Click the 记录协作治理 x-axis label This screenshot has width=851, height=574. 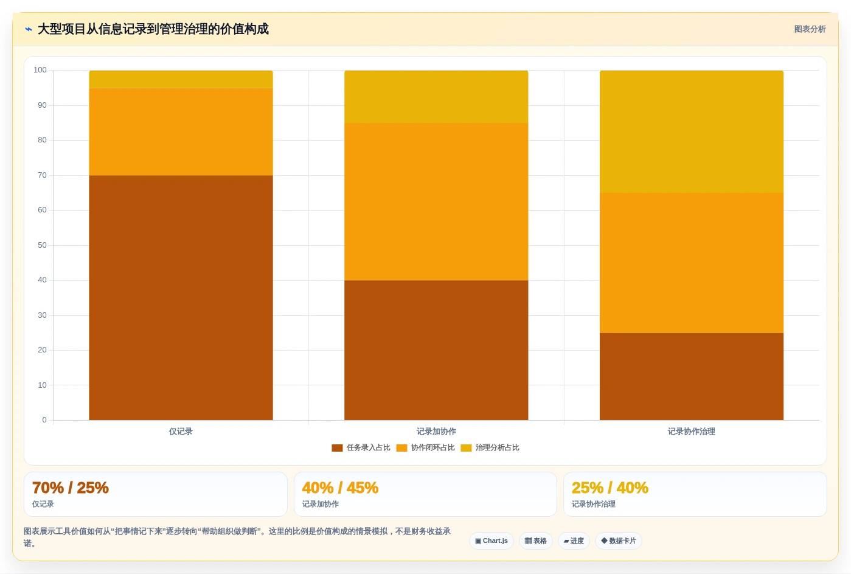pyautogui.click(x=692, y=432)
